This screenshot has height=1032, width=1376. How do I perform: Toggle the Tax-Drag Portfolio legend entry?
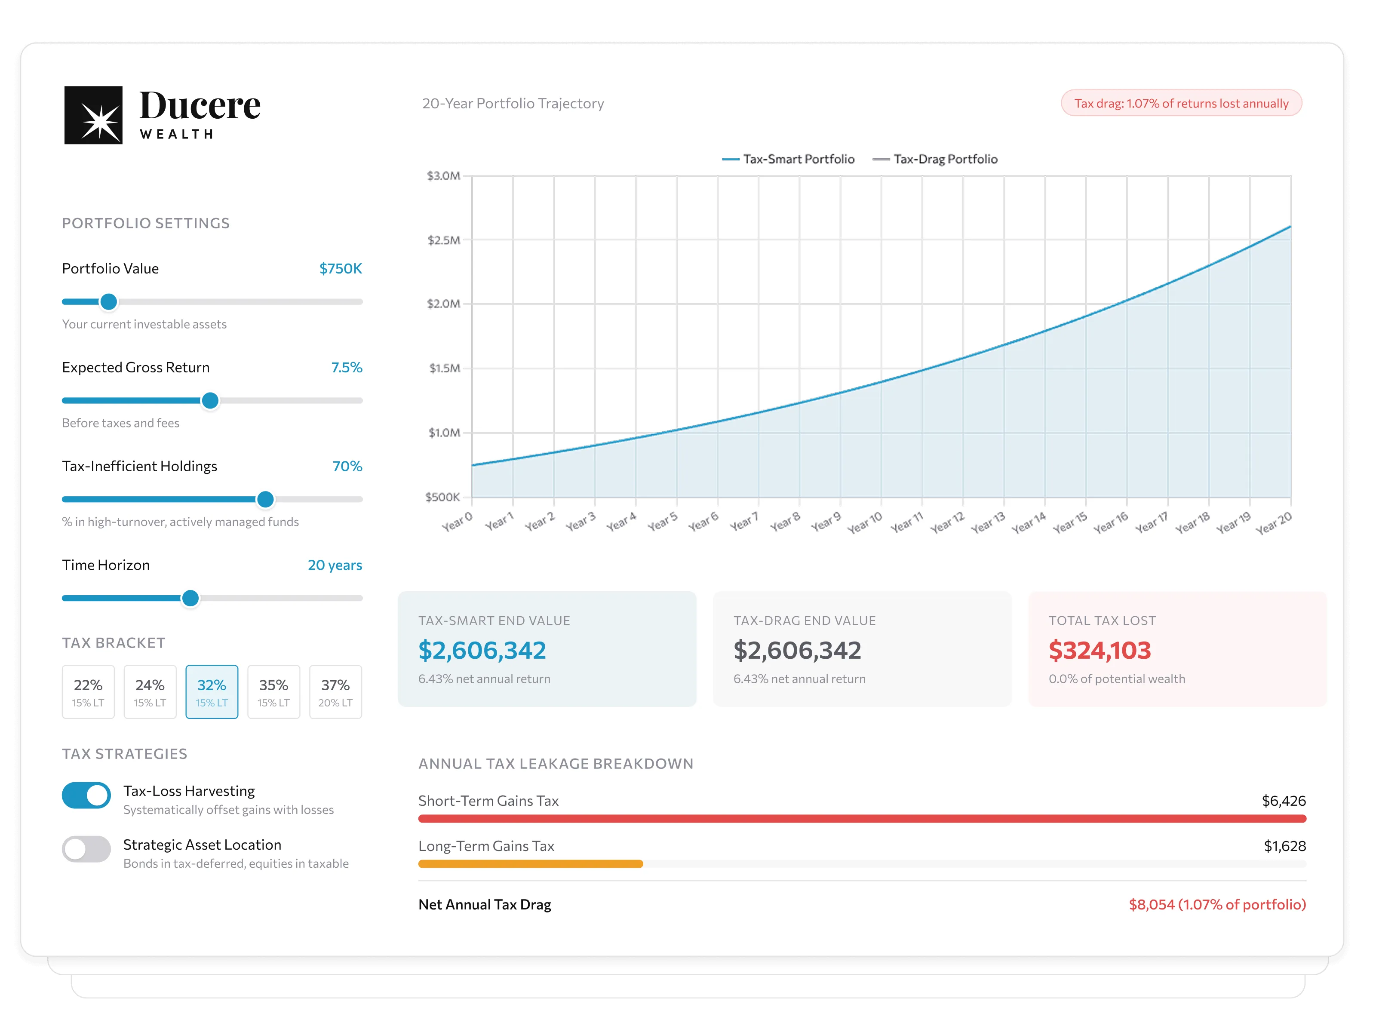coord(935,159)
